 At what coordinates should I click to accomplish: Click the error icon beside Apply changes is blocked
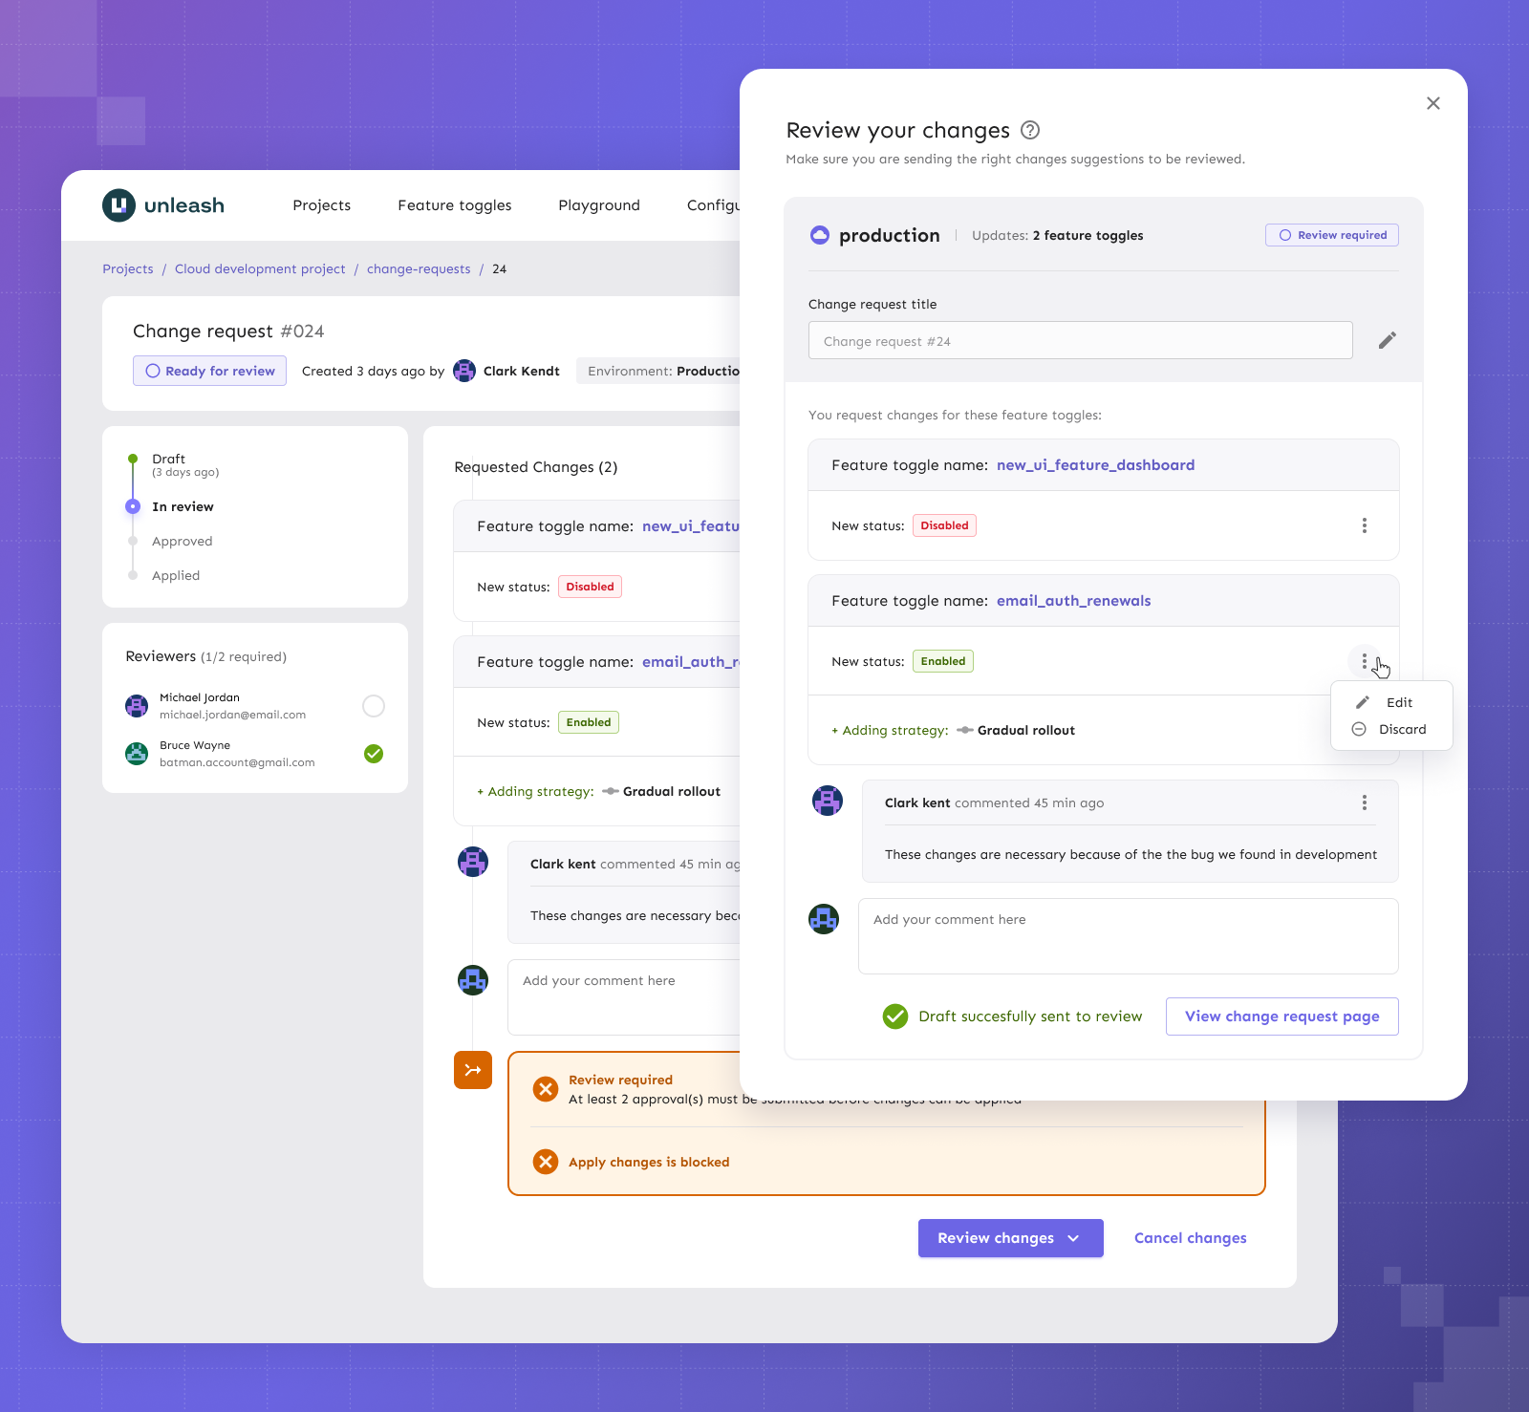[546, 1162]
